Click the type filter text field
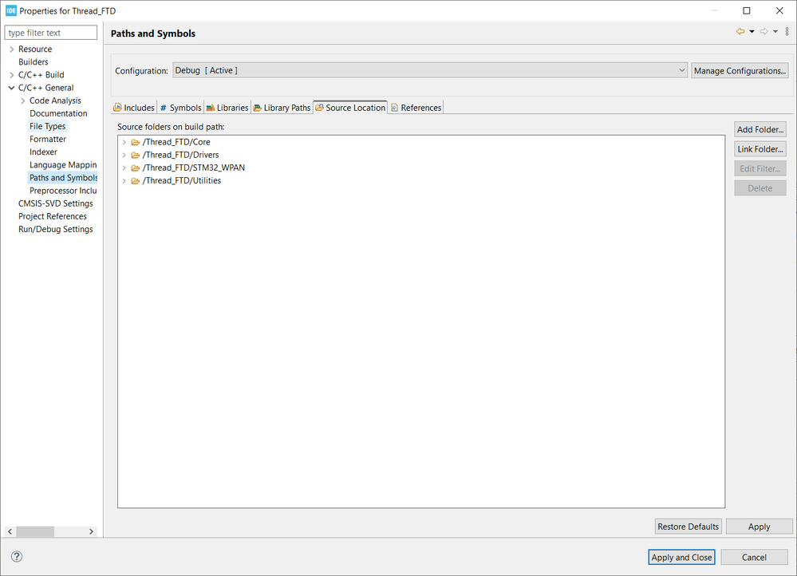 (51, 33)
